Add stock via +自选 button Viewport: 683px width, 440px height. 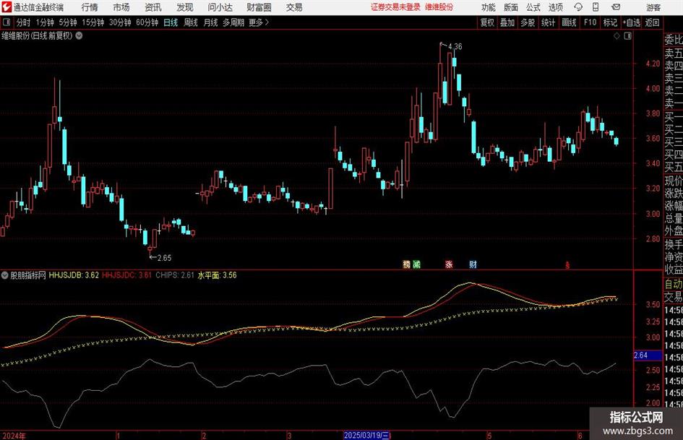pos(632,22)
